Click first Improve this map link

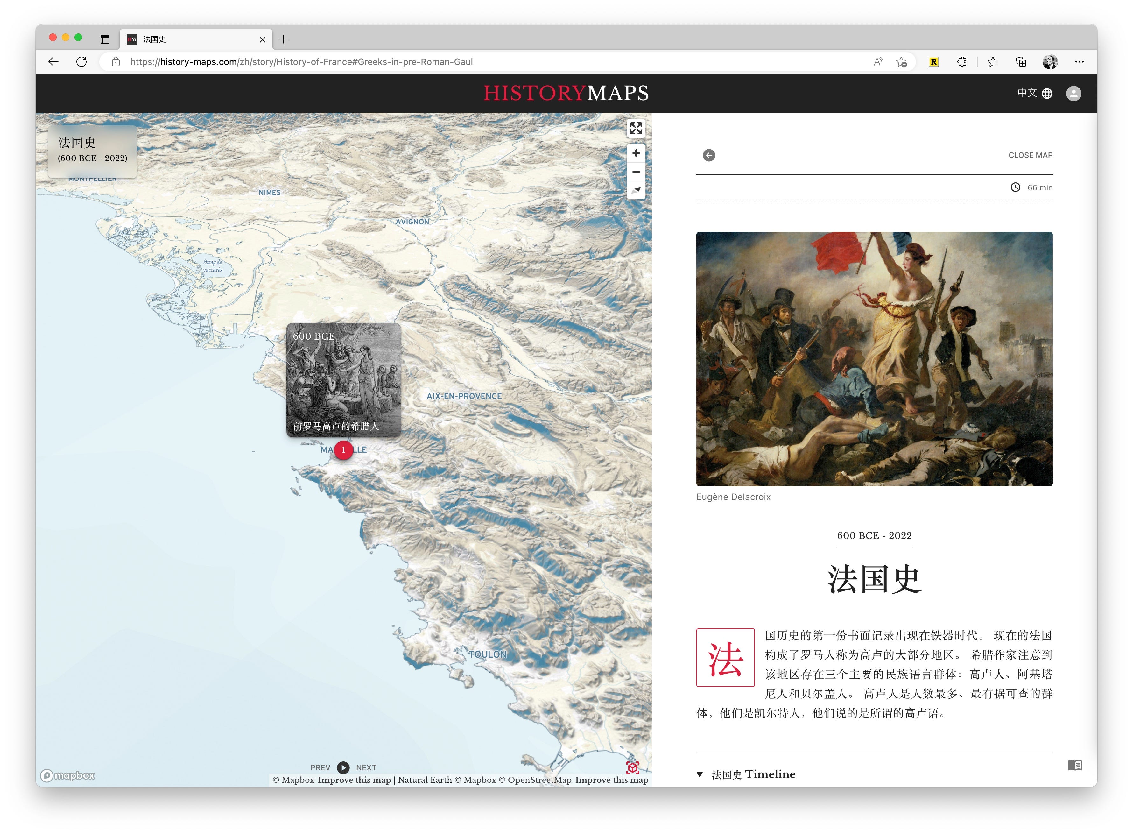click(x=354, y=780)
